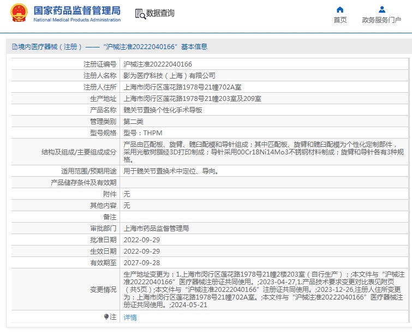Click the 备注 label
412x335 pixels.
coord(110,217)
